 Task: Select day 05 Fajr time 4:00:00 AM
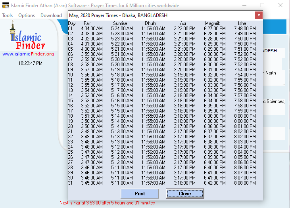click(x=92, y=49)
